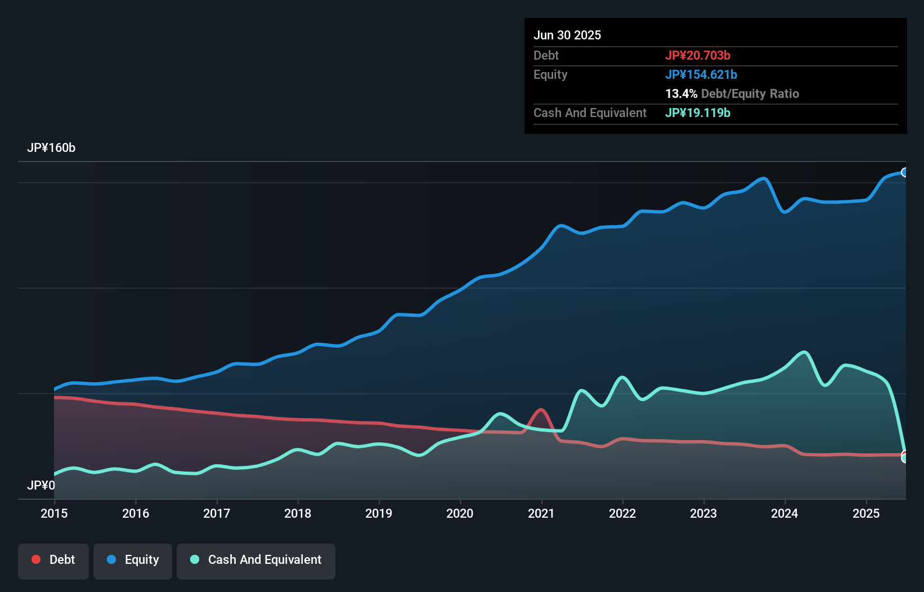Select the Equity endpoint marker on the blue line
924x592 pixels.
(x=905, y=172)
